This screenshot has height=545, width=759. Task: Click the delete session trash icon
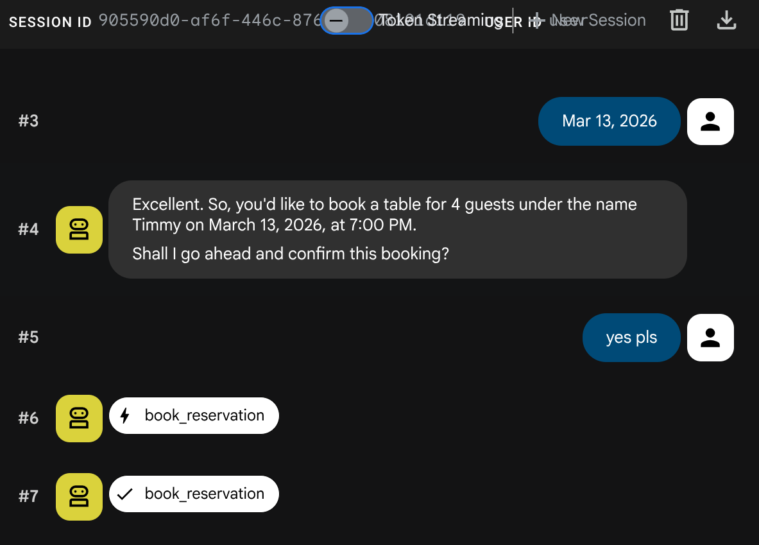coord(679,21)
